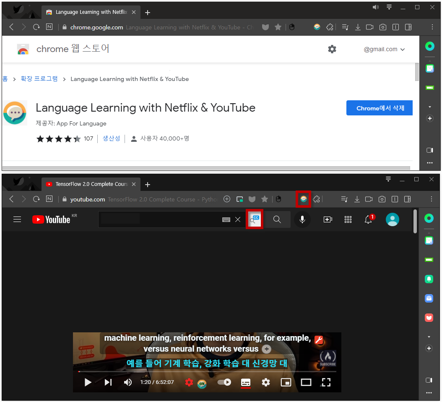
Task: Switch the player to theater mode
Action: (x=306, y=382)
